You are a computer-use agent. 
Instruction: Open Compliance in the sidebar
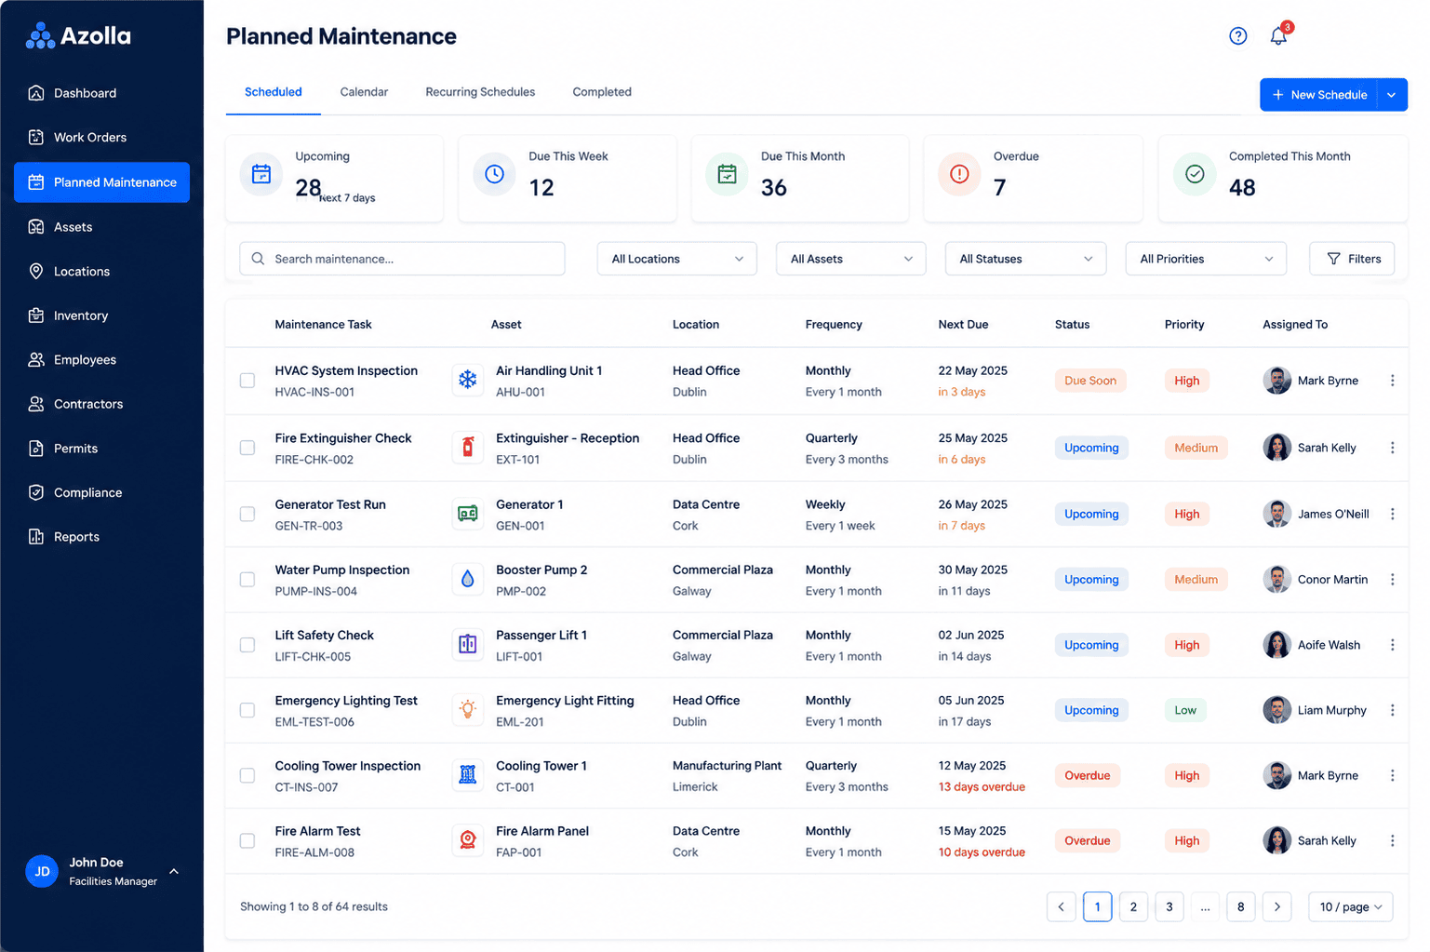[x=101, y=492]
